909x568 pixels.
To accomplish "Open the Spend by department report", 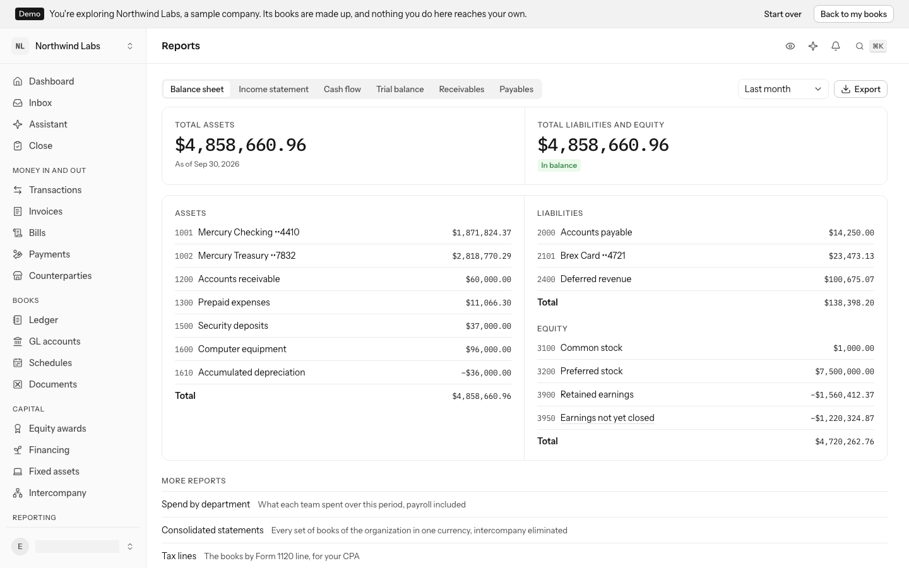I will (525, 504).
